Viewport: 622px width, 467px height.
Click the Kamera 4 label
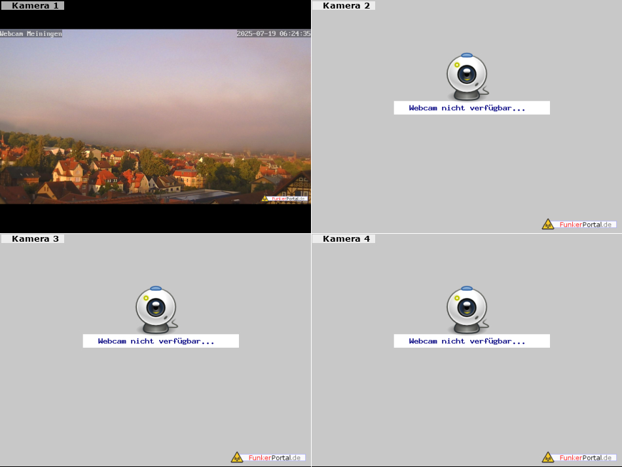344,238
